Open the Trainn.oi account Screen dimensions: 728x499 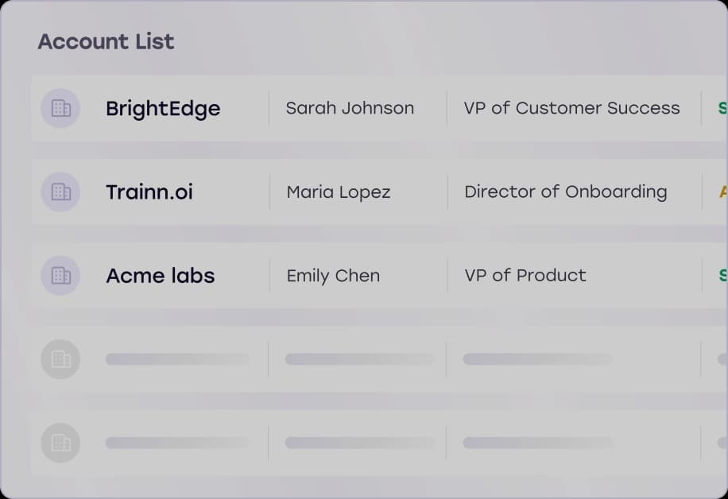[149, 191]
